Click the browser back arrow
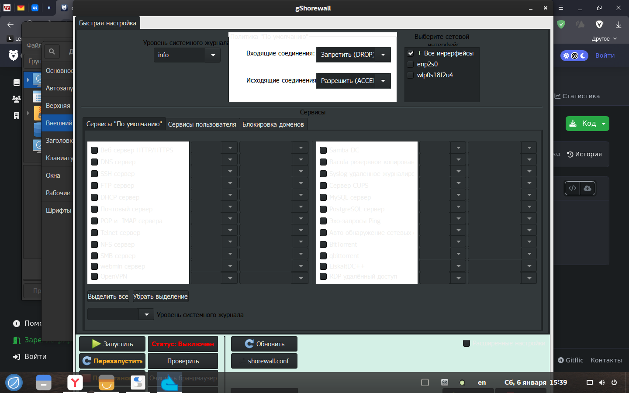The height and width of the screenshot is (393, 629). click(x=10, y=24)
